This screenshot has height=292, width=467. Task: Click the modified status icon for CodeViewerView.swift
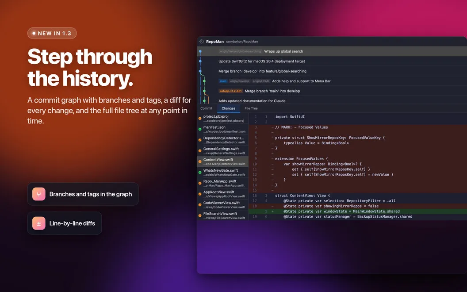(x=200, y=205)
